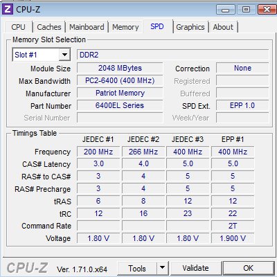Click the tRAS value 8 cell

click(143, 201)
